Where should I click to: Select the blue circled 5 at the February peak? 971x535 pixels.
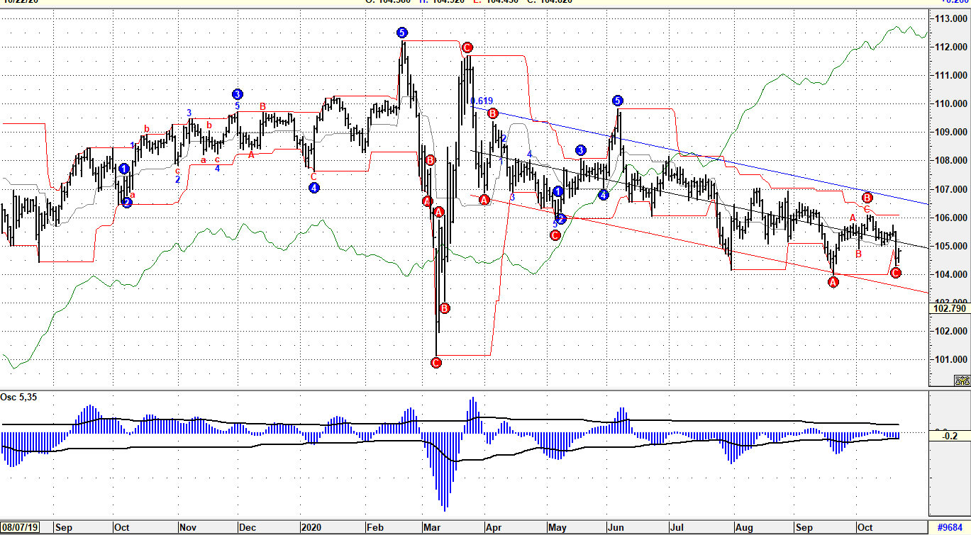tap(402, 33)
